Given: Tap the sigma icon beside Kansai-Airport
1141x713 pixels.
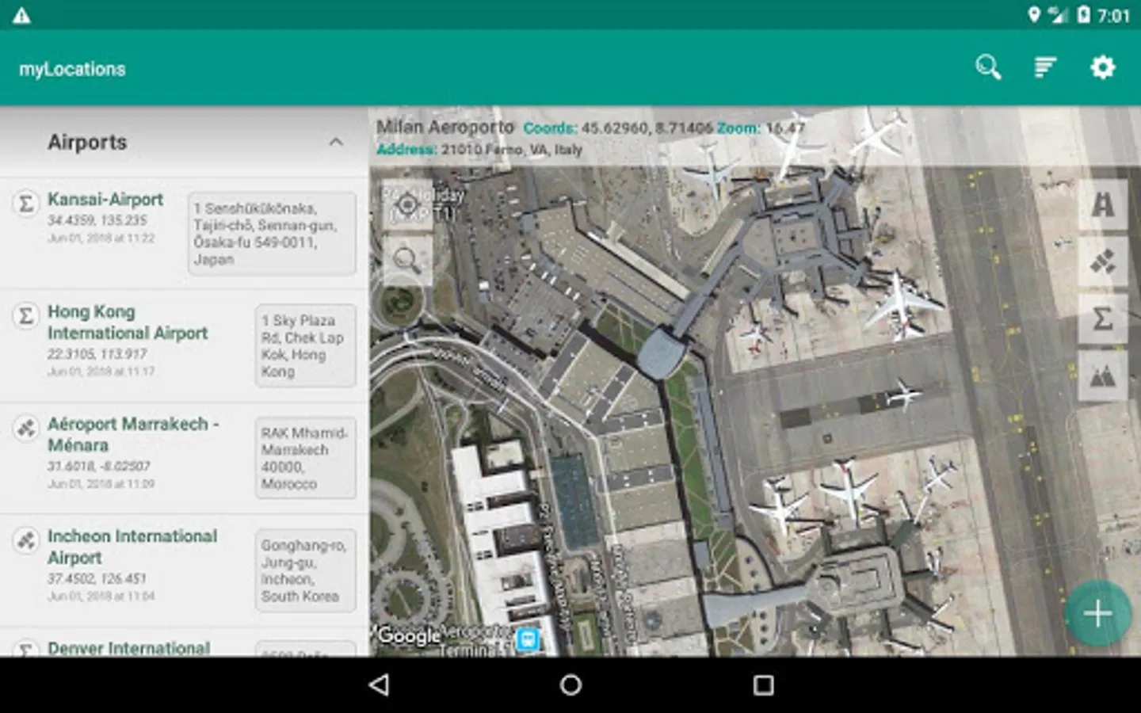Looking at the screenshot, I should coord(26,204).
